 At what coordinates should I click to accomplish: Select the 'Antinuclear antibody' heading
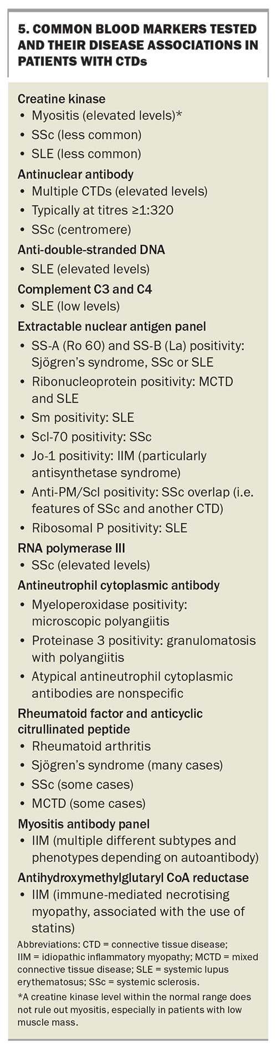(x=75, y=174)
